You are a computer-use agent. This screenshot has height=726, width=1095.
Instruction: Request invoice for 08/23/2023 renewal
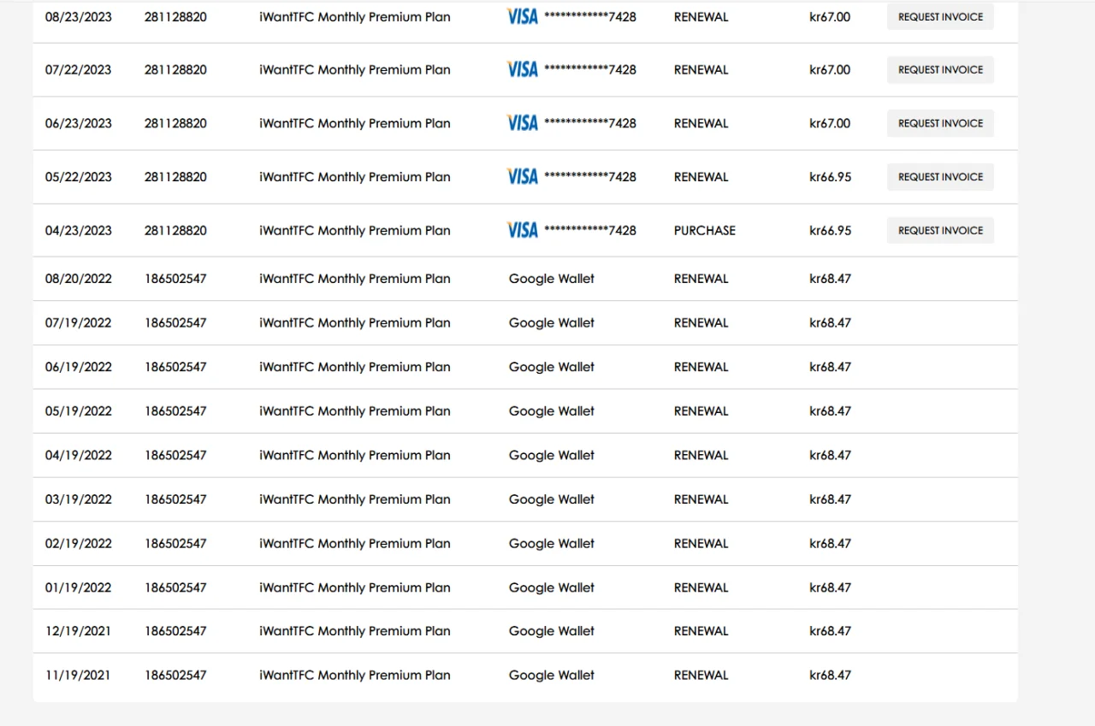[x=940, y=16]
